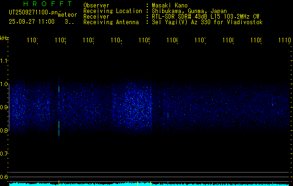Click the 'Receiver' field label
Screen dimensions: 293x186
pos(96,17)
